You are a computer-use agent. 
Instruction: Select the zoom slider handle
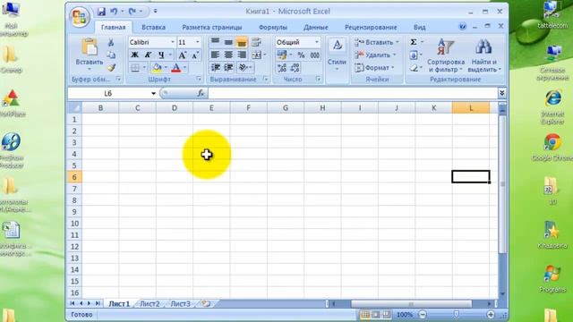pos(456,314)
